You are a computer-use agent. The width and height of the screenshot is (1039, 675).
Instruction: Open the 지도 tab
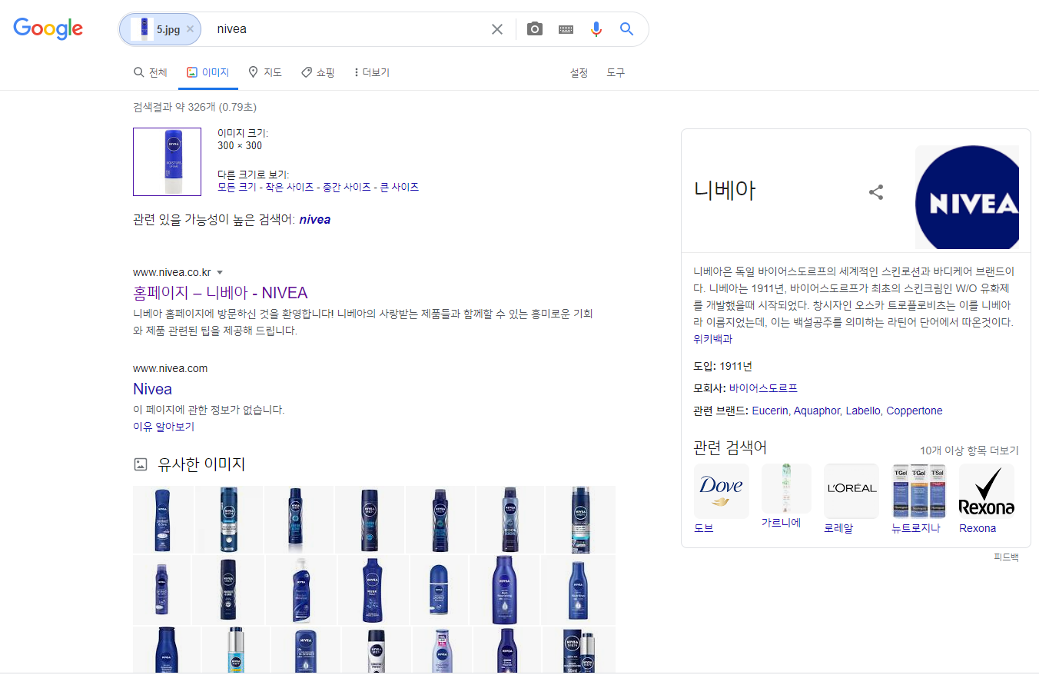pyautogui.click(x=265, y=72)
